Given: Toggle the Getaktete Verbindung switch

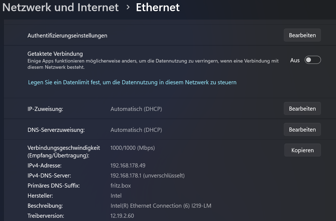Looking at the screenshot, I should [x=313, y=60].
